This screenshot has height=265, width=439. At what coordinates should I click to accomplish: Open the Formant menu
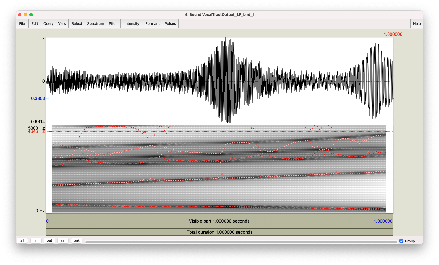tap(152, 24)
